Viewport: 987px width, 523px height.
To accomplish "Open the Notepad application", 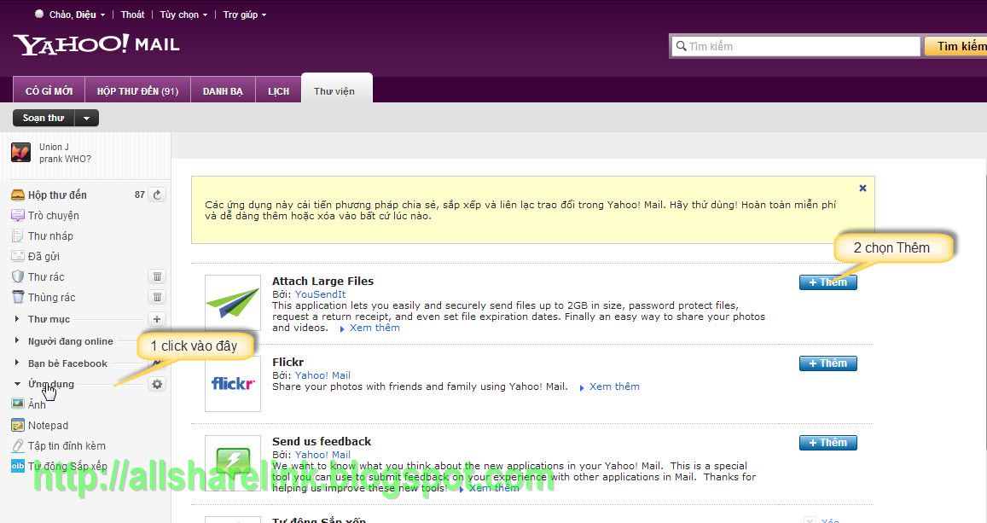I will tap(48, 426).
